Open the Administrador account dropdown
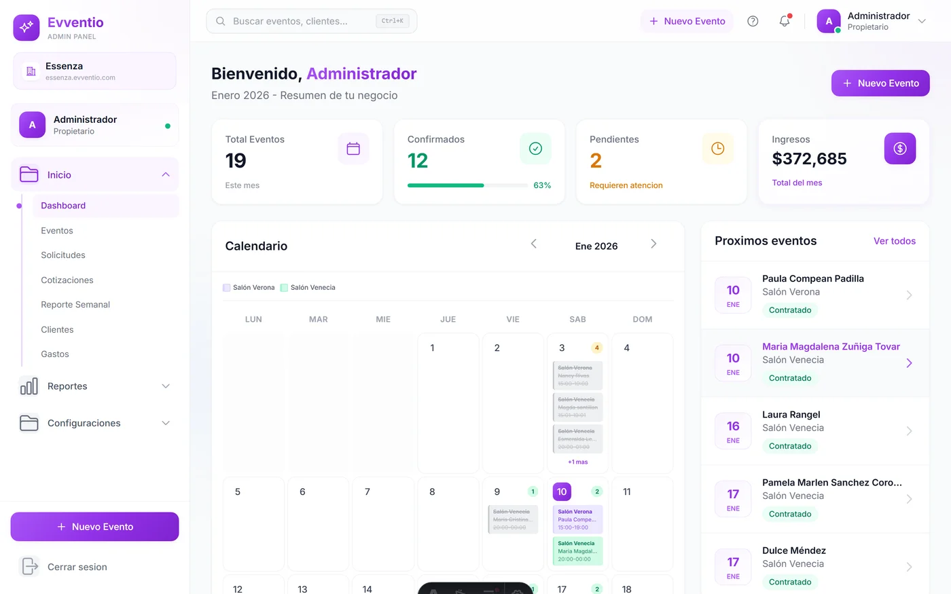 [x=922, y=21]
